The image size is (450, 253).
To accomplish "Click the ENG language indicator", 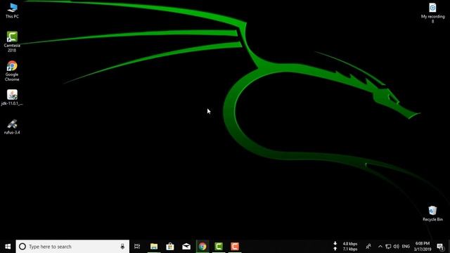I will click(406, 247).
